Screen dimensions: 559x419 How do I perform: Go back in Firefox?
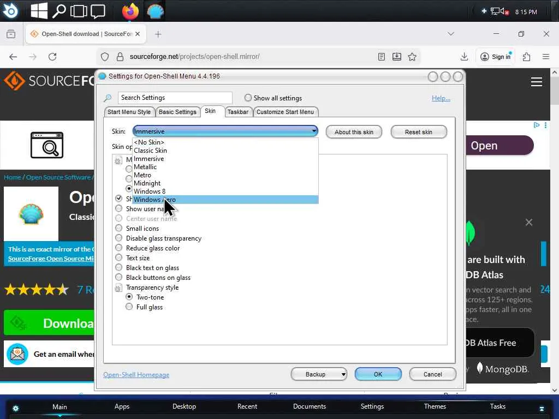click(13, 57)
